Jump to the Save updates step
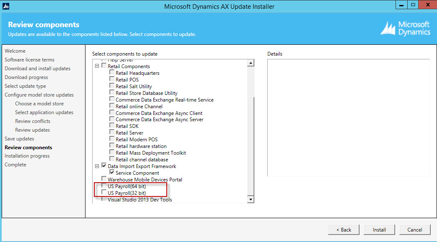This screenshot has width=437, height=242. point(19,139)
